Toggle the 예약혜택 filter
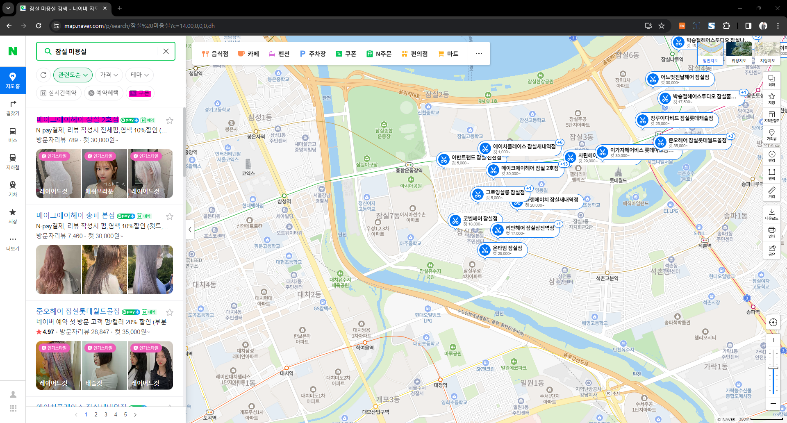Screen dimensions: 787x423 (x=105, y=93)
